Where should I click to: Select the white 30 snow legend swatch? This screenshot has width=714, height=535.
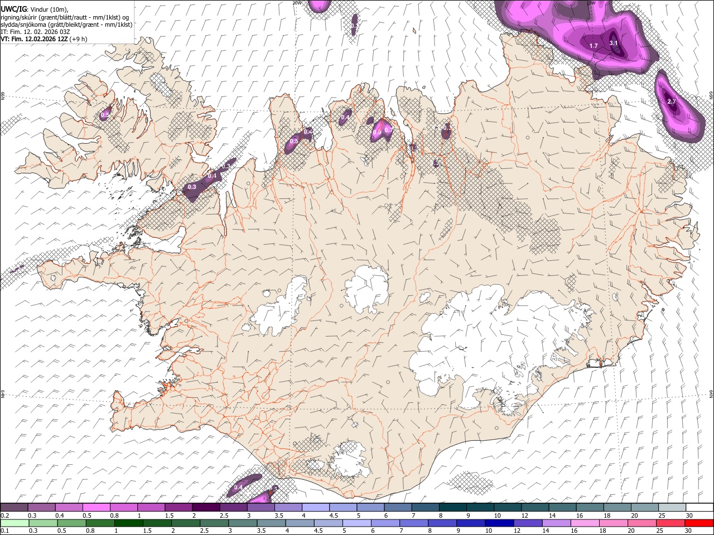699,507
